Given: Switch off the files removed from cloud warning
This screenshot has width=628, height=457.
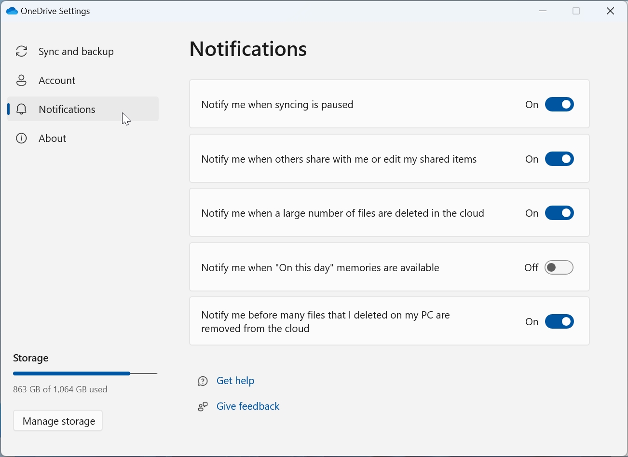Looking at the screenshot, I should 559,321.
